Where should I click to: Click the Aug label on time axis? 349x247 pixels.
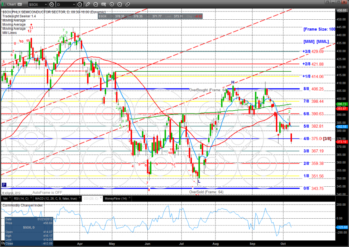tap(215, 244)
